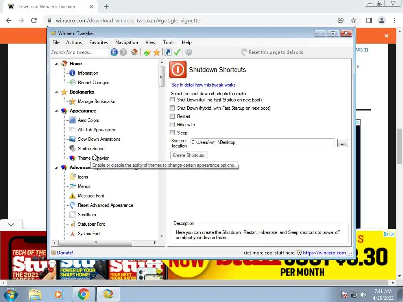Click the Create Shortcuts button
This screenshot has width=403, height=302.
pos(189,155)
